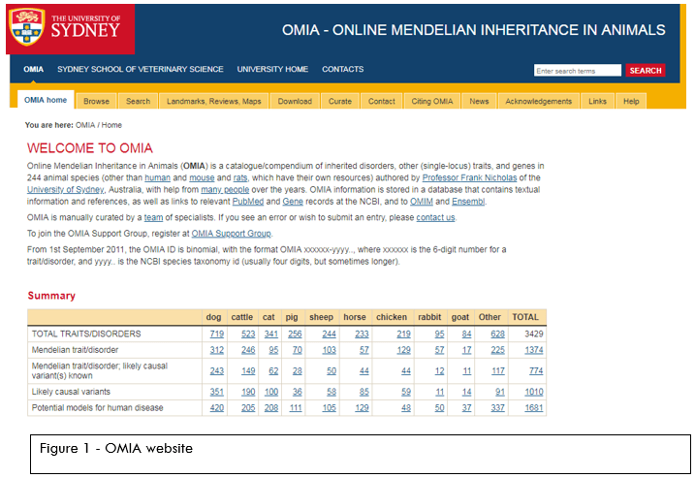
Task: Open the Links tab
Action: [597, 101]
